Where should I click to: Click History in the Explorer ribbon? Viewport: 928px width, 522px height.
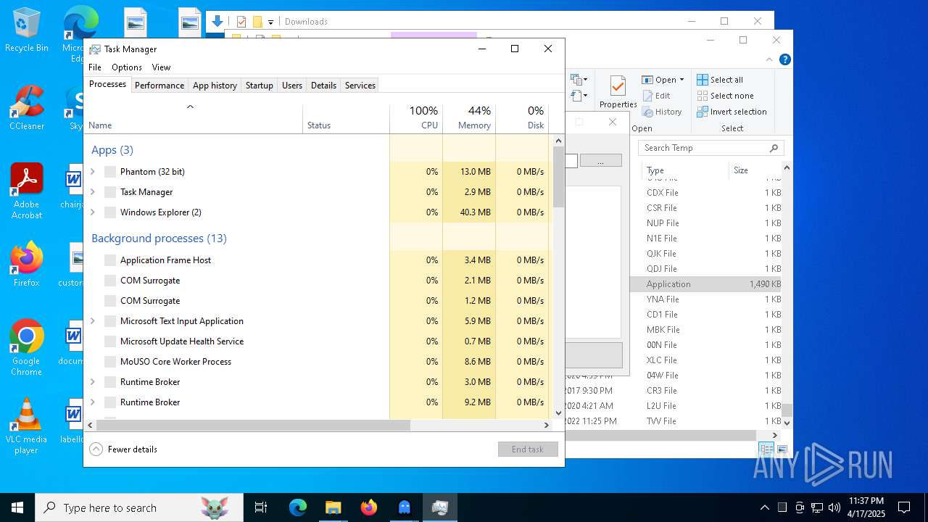(662, 112)
